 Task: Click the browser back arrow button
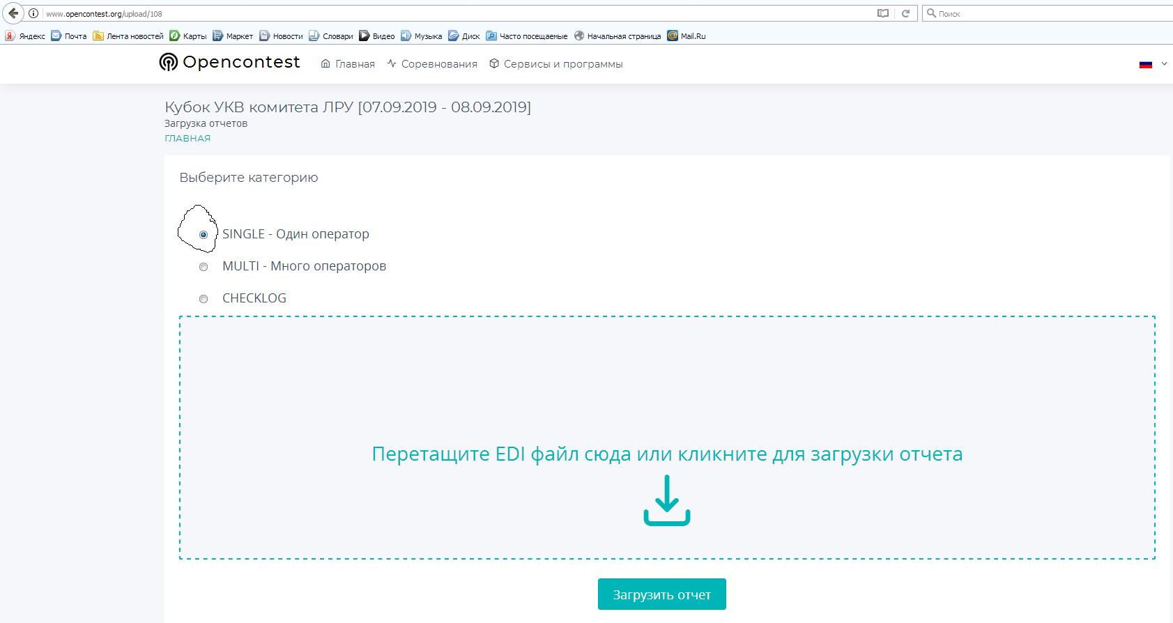[13, 13]
